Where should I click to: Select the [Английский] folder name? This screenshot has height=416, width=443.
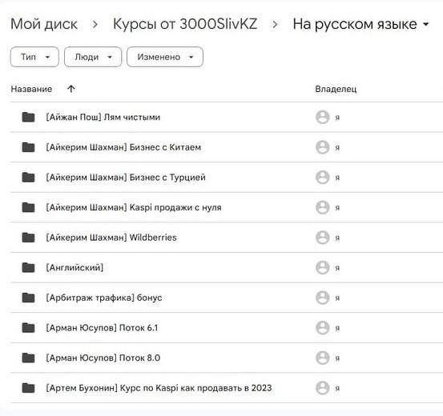point(75,267)
